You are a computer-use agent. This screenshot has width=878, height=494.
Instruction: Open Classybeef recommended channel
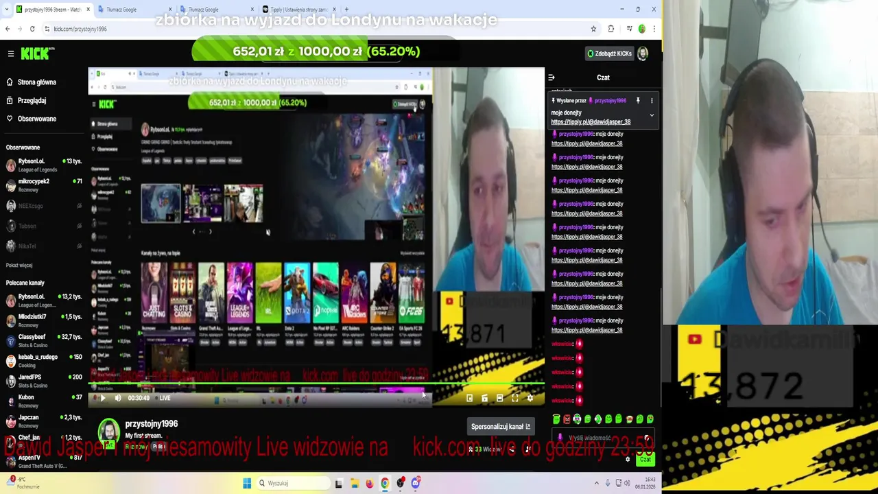(43, 340)
